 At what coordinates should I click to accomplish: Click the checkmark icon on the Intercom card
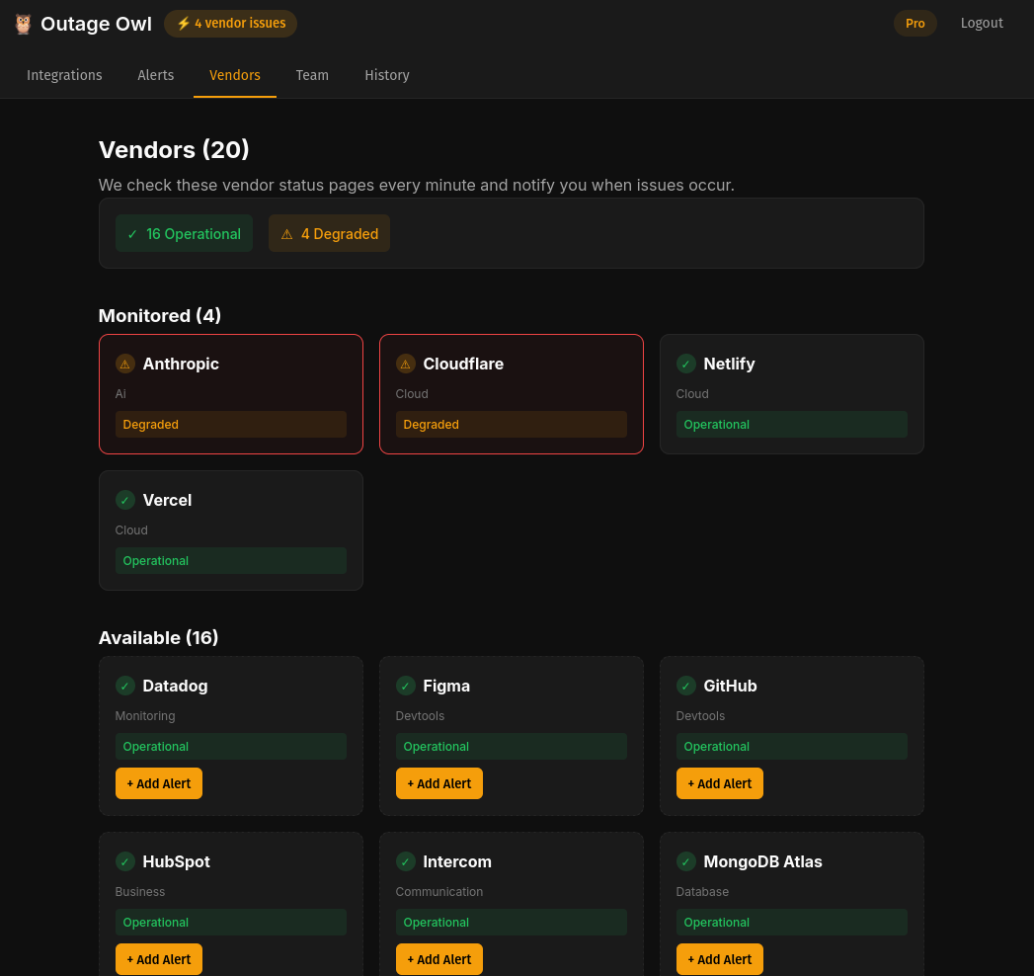405,861
